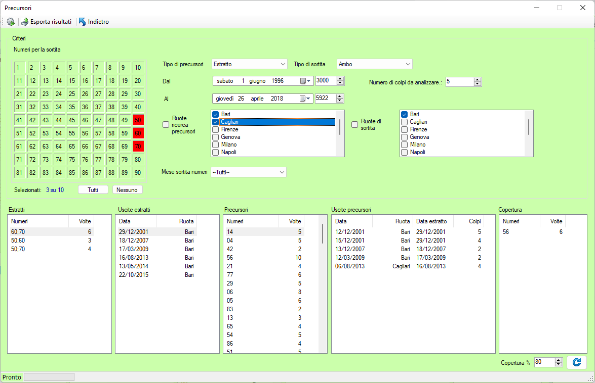Click Data estratto column header
The width and height of the screenshot is (595, 383).
coord(433,221)
